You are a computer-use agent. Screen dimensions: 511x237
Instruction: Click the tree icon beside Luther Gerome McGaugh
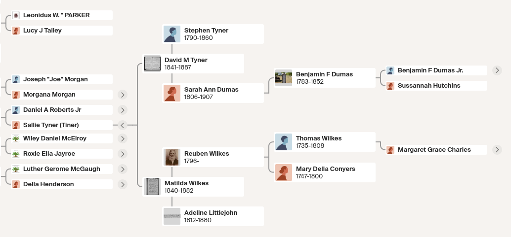(16, 169)
